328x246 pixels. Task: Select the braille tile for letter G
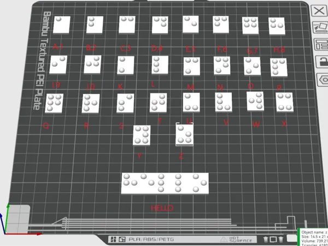click(x=250, y=26)
